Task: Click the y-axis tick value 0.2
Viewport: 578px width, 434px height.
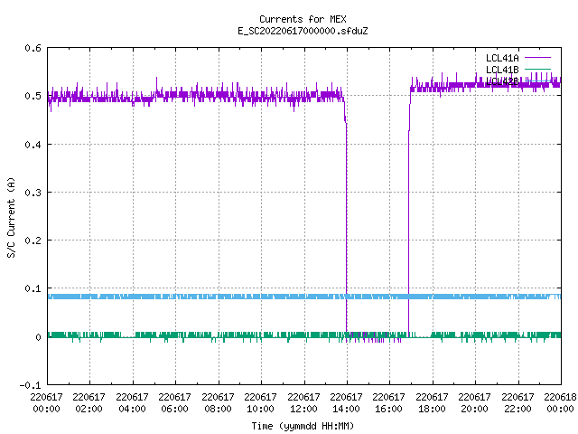Action: 33,241
